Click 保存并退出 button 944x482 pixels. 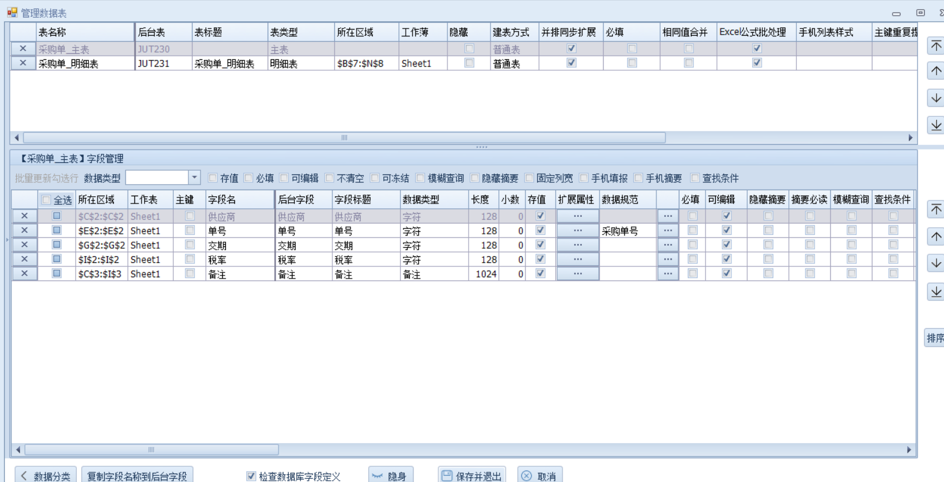[472, 476]
